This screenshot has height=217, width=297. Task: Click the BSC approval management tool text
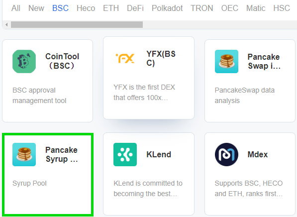click(x=39, y=96)
